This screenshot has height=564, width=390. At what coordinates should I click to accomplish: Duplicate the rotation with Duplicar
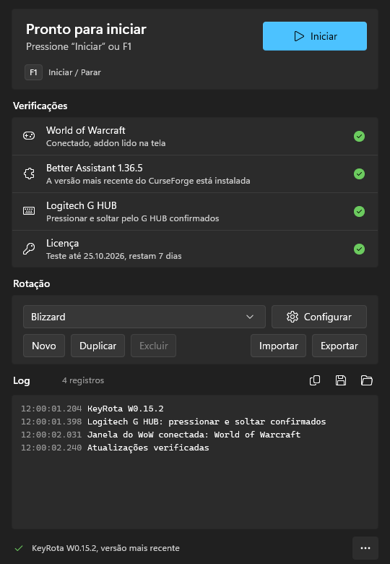(x=97, y=346)
